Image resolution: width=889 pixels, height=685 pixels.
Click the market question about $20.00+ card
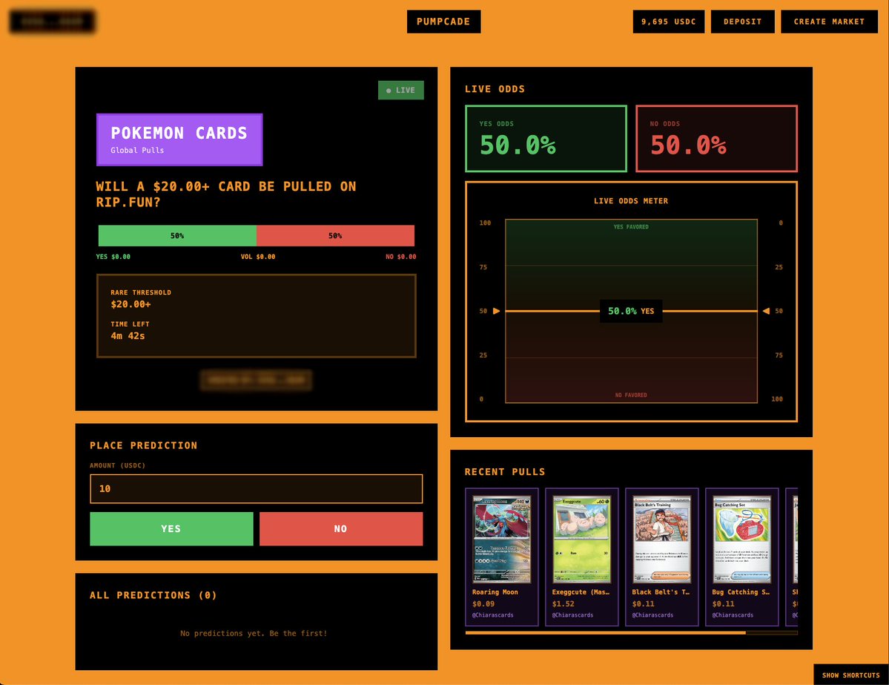225,194
